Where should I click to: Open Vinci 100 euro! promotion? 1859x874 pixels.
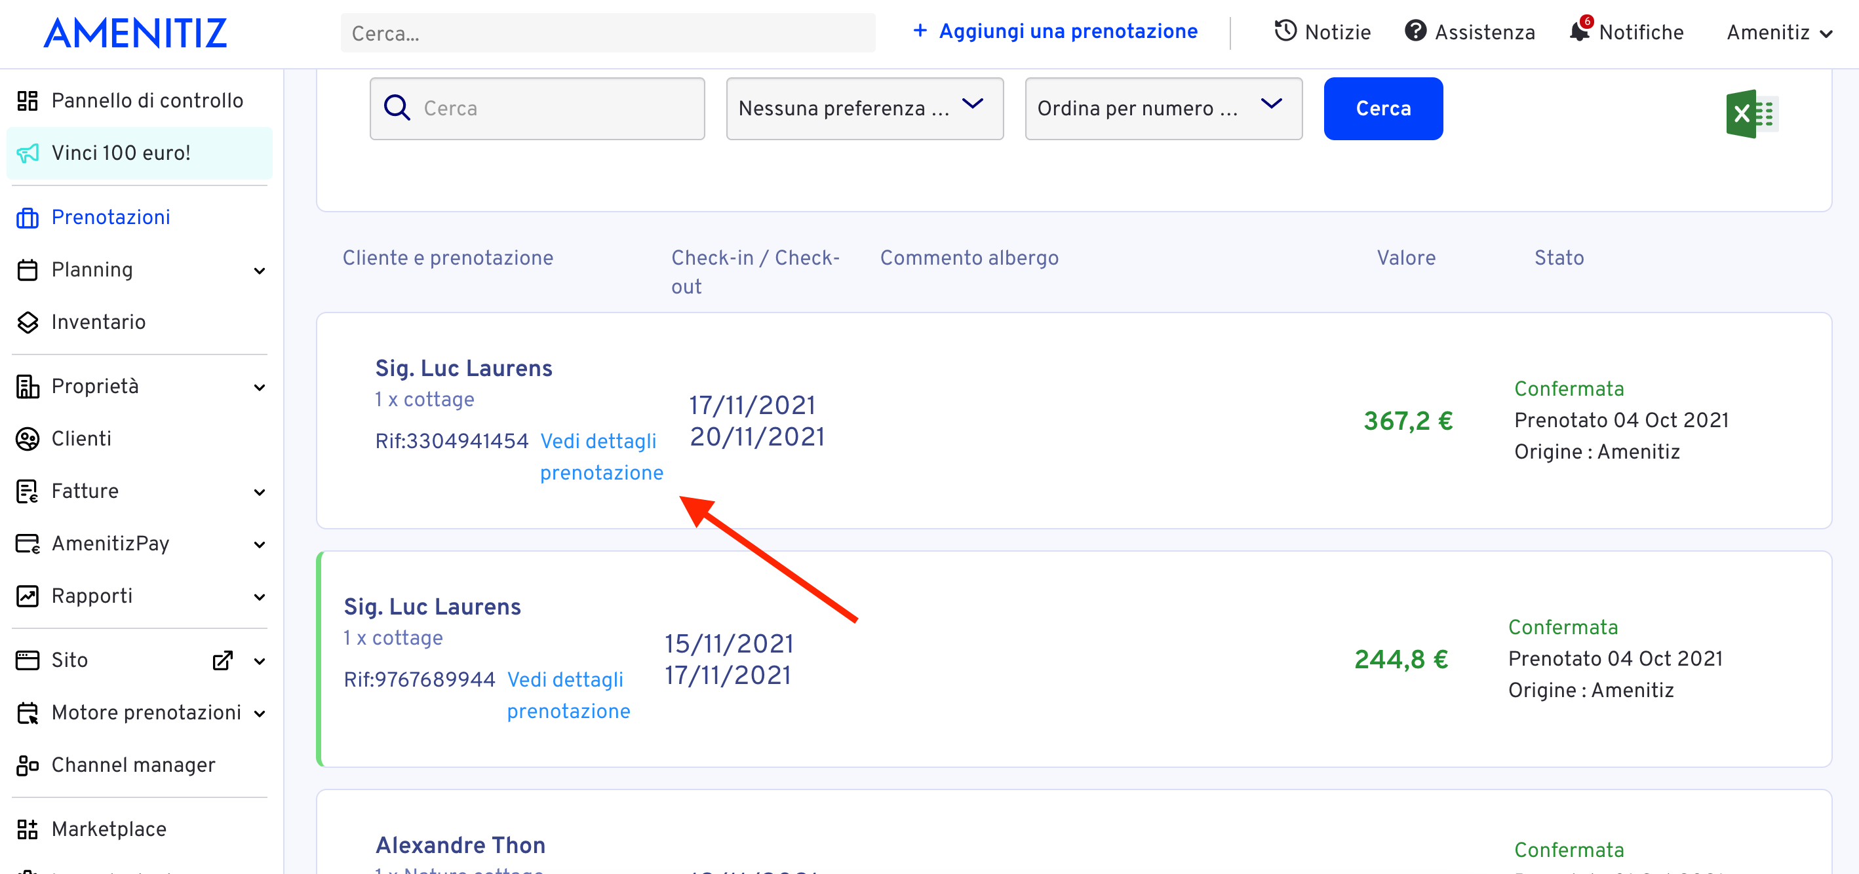(139, 153)
